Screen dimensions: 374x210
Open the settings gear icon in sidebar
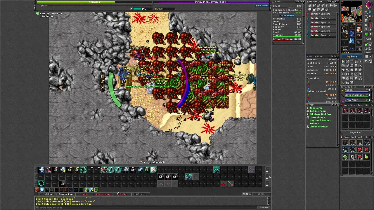366,61
